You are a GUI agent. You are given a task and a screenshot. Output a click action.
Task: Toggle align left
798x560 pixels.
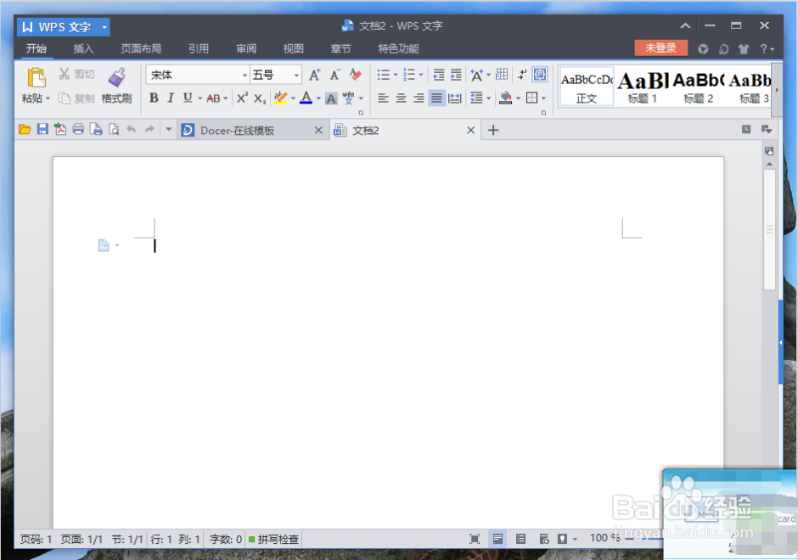coord(383,98)
